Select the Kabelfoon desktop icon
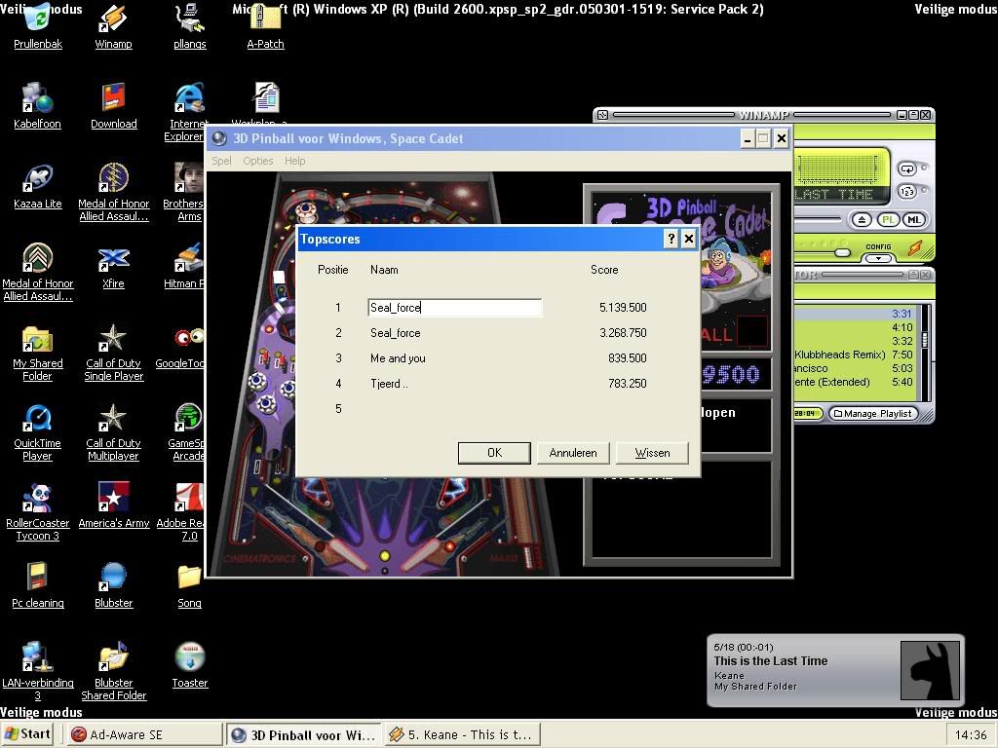This screenshot has width=998, height=748. [38, 98]
